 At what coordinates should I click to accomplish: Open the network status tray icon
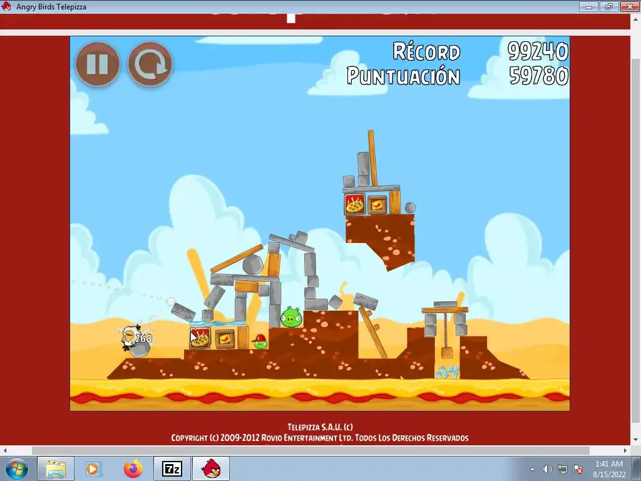point(563,469)
